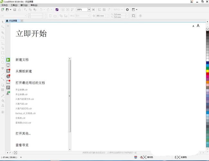Open the Learning info (i) icon
The width and height of the screenshot is (209, 161).
point(8,76)
